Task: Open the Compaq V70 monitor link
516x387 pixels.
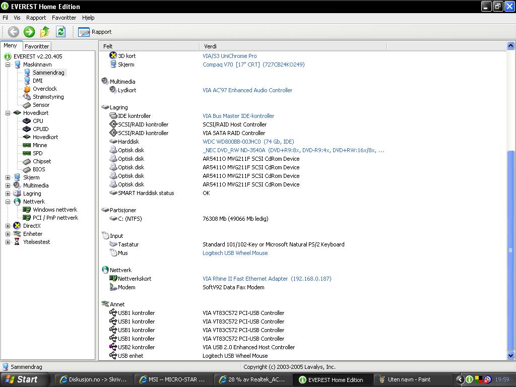Action: click(x=254, y=64)
